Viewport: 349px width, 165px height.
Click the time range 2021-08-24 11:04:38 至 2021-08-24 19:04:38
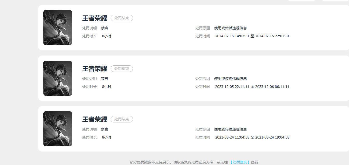tap(252, 137)
